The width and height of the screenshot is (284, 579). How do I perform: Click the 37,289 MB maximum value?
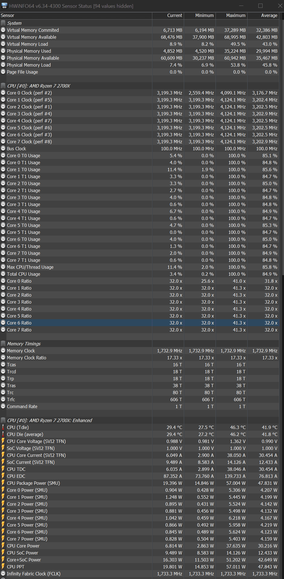(x=235, y=30)
